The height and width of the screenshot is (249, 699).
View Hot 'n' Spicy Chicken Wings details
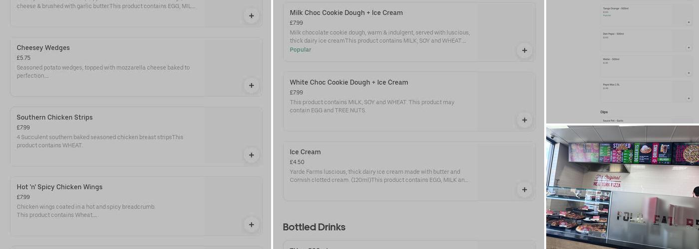pyautogui.click(x=59, y=187)
